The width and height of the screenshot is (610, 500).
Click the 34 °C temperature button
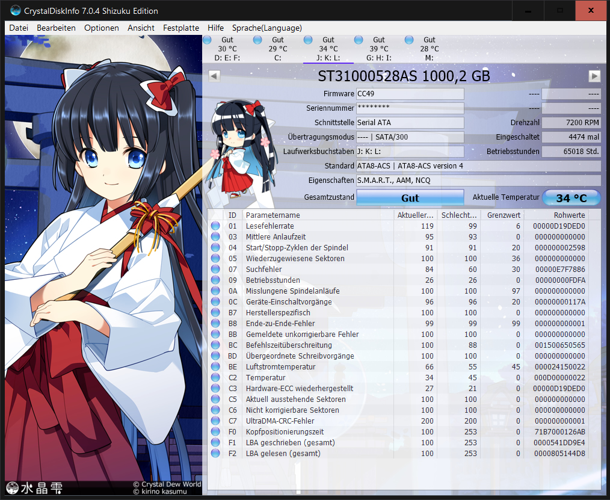pos(571,198)
